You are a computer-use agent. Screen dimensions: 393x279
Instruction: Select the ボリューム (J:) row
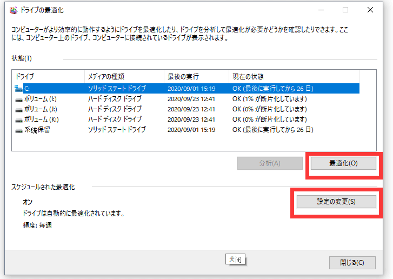pos(186,109)
